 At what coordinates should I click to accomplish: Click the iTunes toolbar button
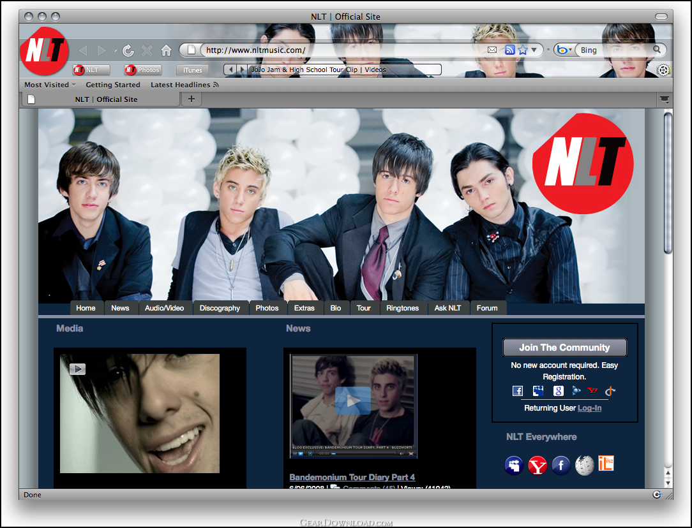click(192, 70)
